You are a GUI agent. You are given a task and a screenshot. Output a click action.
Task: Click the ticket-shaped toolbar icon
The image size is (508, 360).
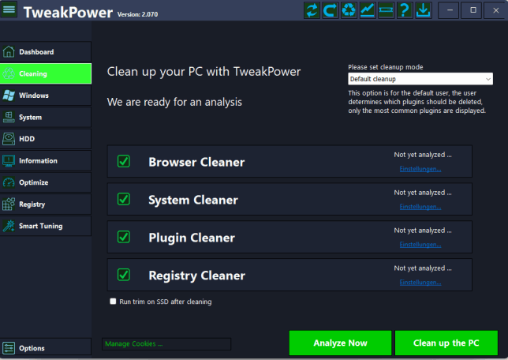click(x=386, y=10)
